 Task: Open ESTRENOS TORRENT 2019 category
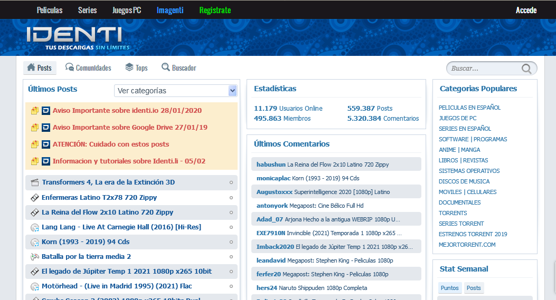click(473, 235)
